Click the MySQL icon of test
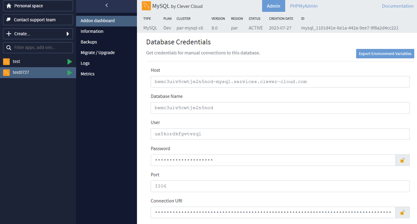 (x=6, y=62)
